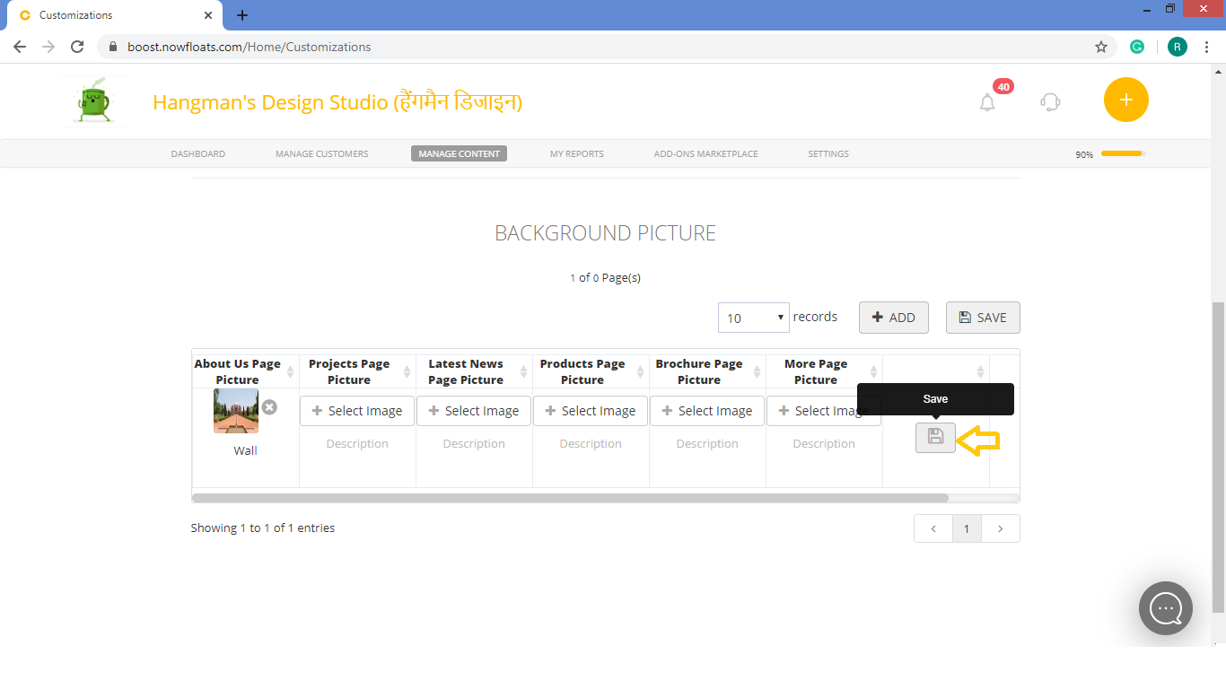Open the Settings navigation item
1226x689 pixels.
(x=828, y=153)
